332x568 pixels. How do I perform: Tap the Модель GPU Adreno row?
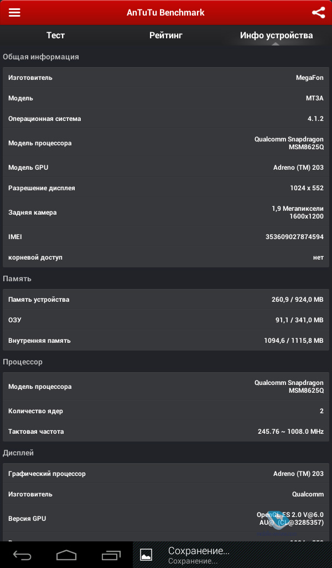(x=166, y=168)
